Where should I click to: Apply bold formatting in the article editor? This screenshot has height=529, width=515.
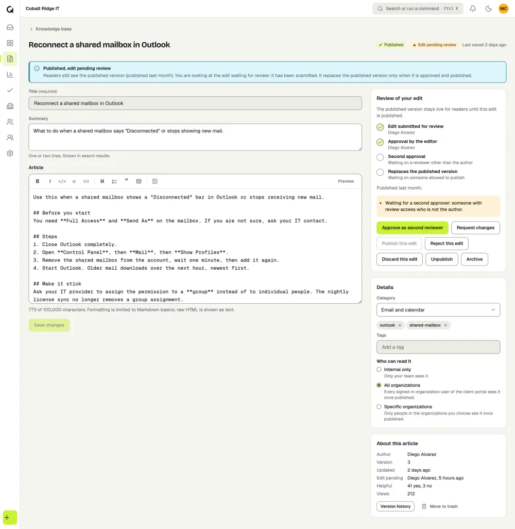38,181
